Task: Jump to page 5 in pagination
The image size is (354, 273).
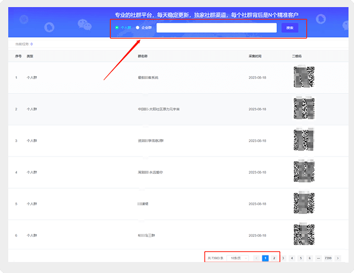Action: (301, 258)
